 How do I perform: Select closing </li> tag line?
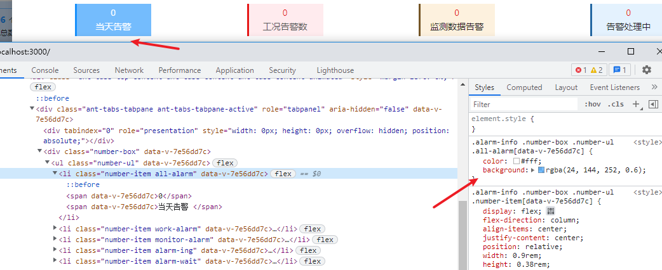click(x=69, y=218)
